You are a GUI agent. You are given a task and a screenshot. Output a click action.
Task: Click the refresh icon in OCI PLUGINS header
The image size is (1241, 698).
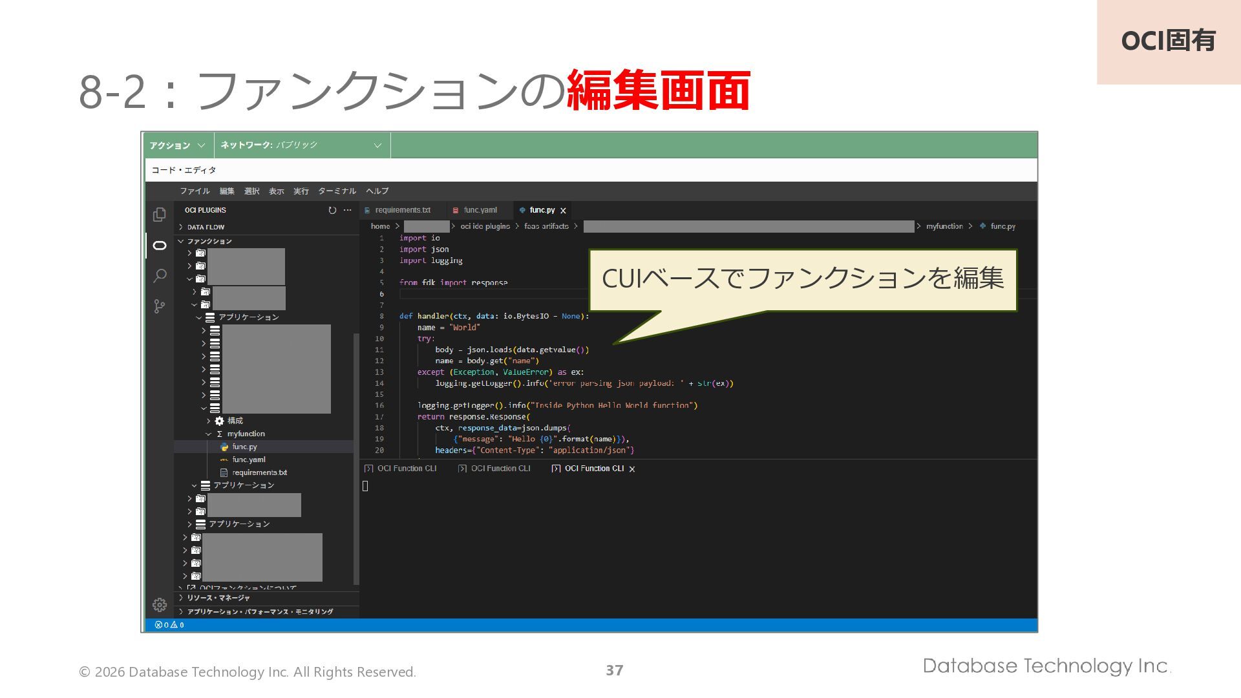point(332,210)
